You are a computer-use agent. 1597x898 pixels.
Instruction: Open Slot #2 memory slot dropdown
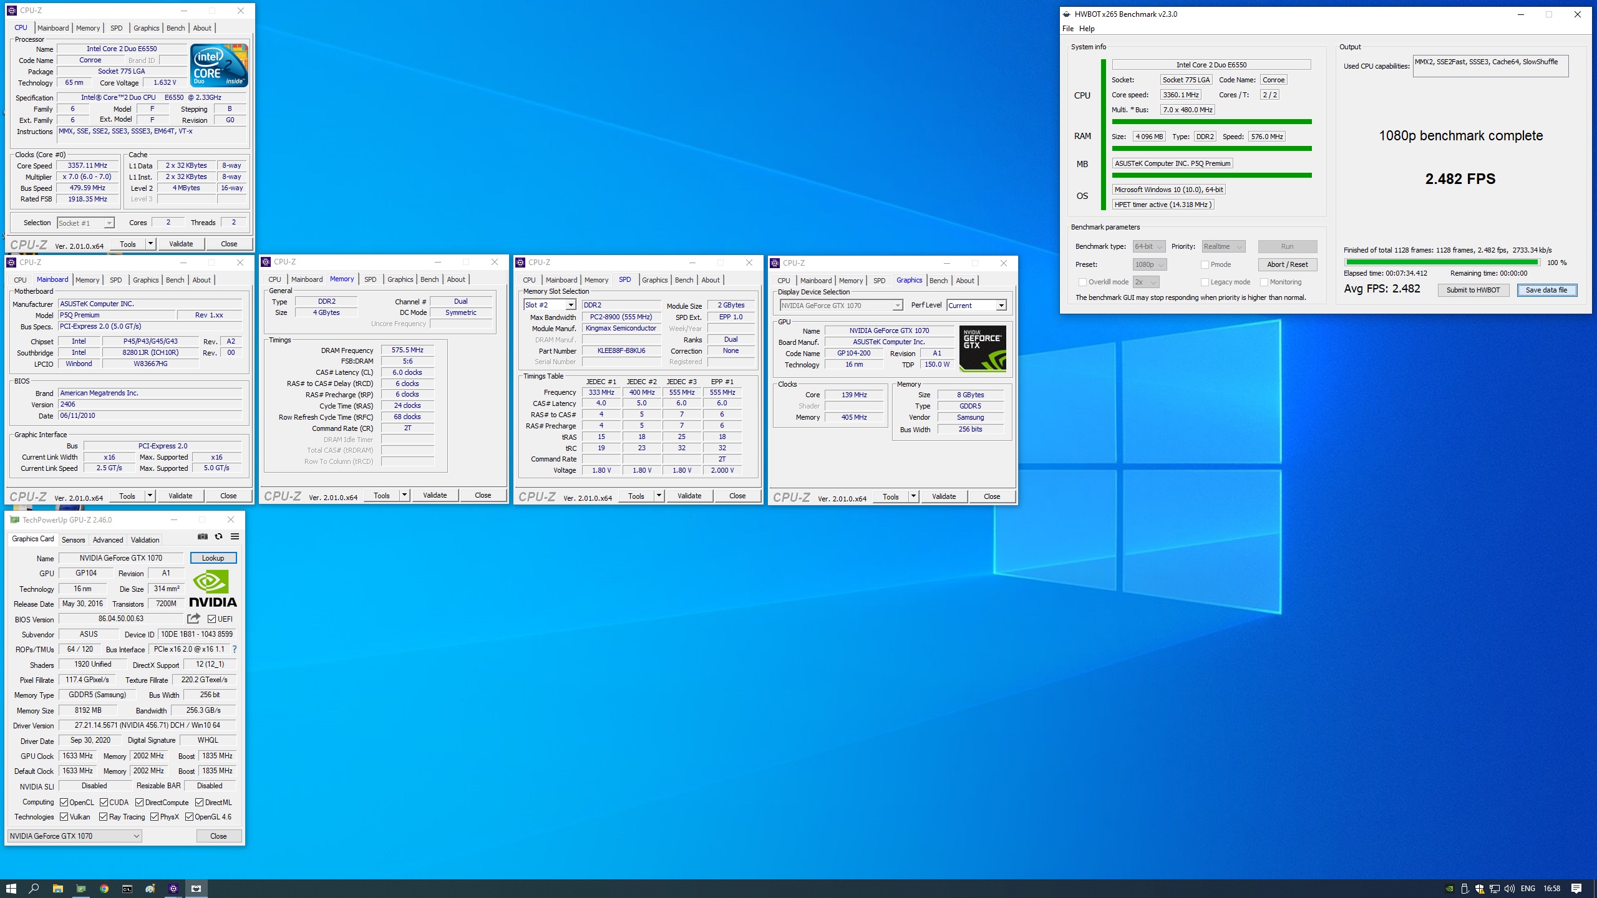pos(550,305)
